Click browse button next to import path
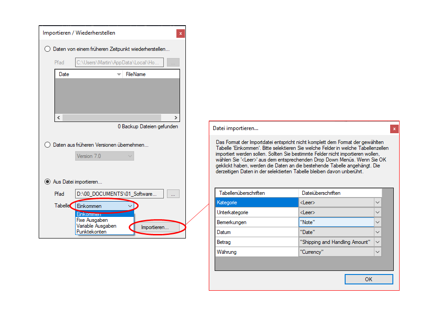Viewport: 432px width, 324px height. (x=173, y=194)
